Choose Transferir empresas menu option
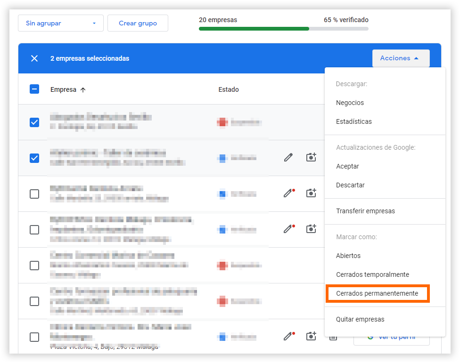 pos(365,211)
